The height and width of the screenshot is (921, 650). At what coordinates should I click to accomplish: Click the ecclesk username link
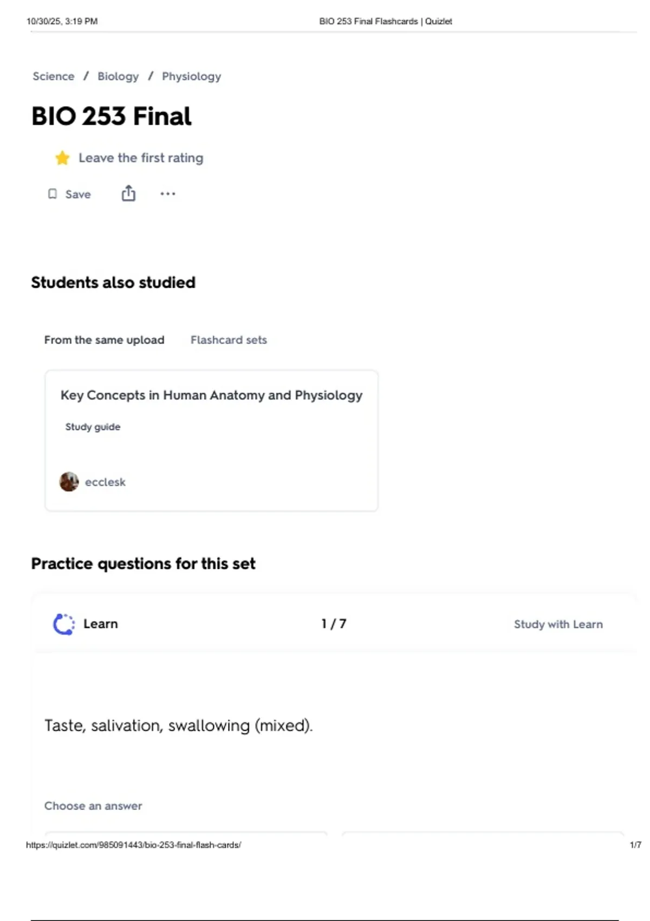point(105,482)
